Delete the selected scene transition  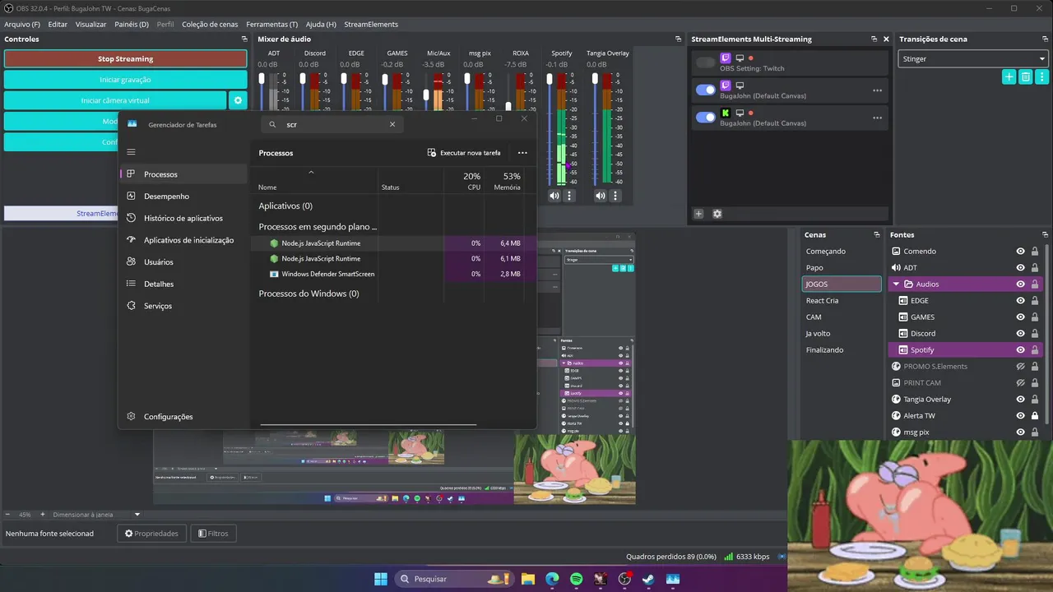pos(1026,76)
